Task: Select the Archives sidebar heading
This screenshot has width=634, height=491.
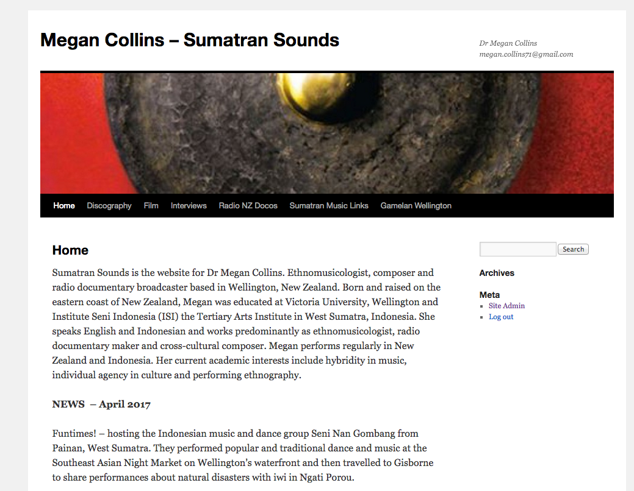Action: tap(497, 273)
